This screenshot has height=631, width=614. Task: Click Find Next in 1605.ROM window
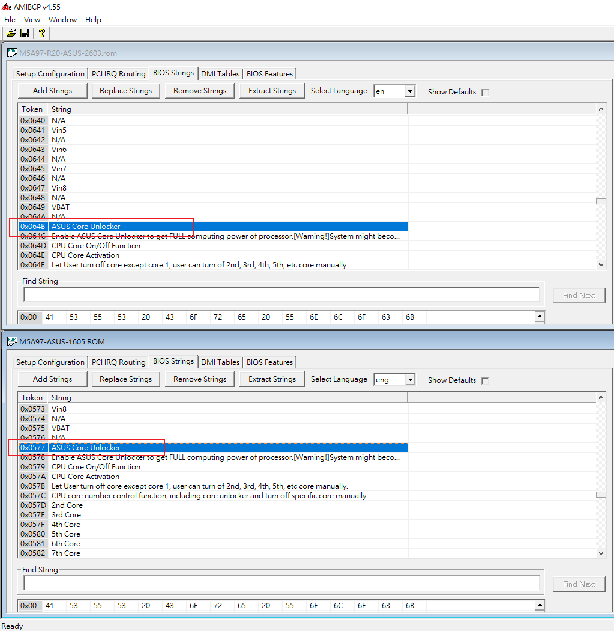(x=579, y=584)
